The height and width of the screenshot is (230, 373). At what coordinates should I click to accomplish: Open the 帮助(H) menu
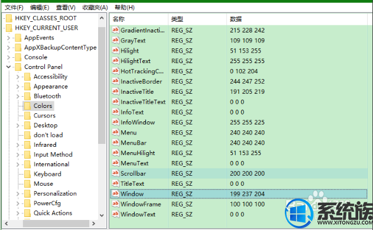coord(125,8)
